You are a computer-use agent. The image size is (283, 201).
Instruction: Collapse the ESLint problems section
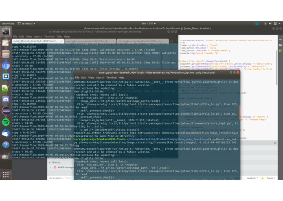[50, 162]
